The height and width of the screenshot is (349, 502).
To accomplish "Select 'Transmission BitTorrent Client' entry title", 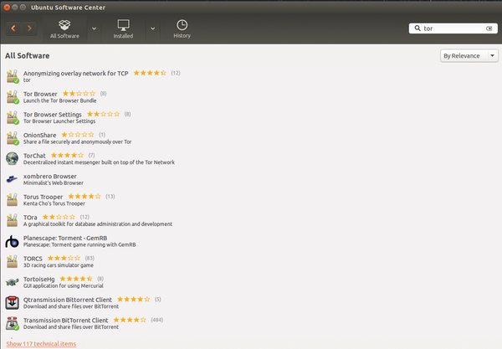I will [65, 321].
